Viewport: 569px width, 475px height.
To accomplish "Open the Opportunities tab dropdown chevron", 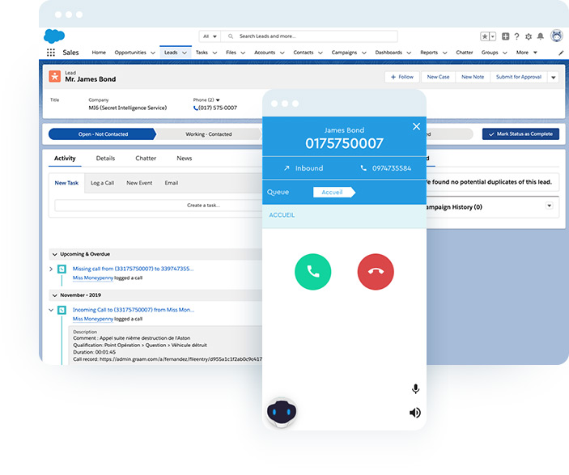I will click(x=153, y=53).
